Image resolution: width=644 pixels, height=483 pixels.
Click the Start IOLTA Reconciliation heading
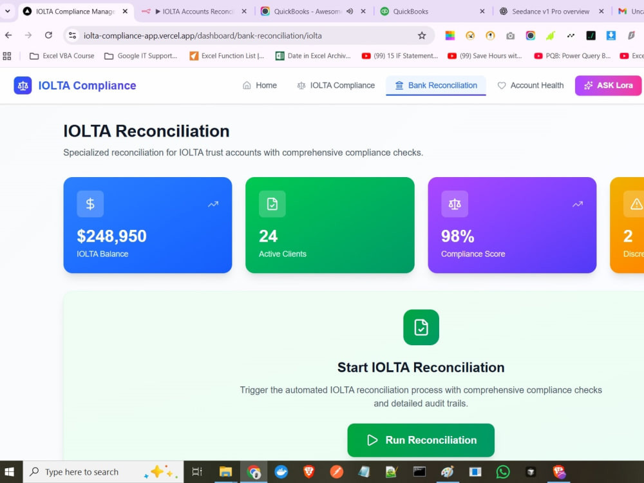pyautogui.click(x=421, y=367)
